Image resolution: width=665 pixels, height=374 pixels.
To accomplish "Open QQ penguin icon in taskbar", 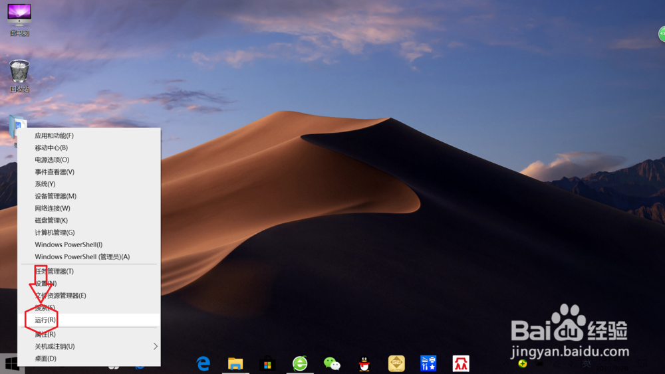I will (x=364, y=363).
